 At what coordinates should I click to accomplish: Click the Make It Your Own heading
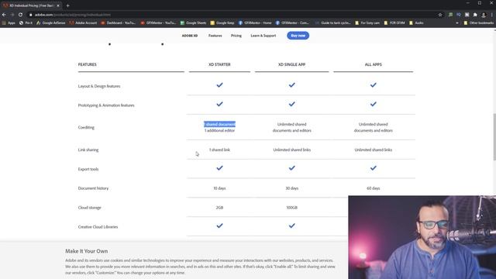point(87,251)
